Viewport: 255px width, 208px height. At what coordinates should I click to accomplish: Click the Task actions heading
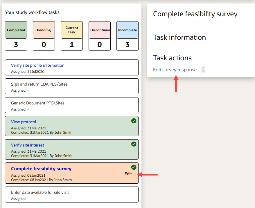tap(172, 58)
